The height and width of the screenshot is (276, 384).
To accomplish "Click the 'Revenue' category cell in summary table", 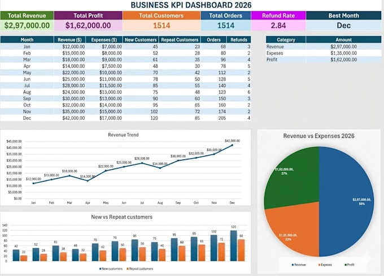I will (286, 46).
